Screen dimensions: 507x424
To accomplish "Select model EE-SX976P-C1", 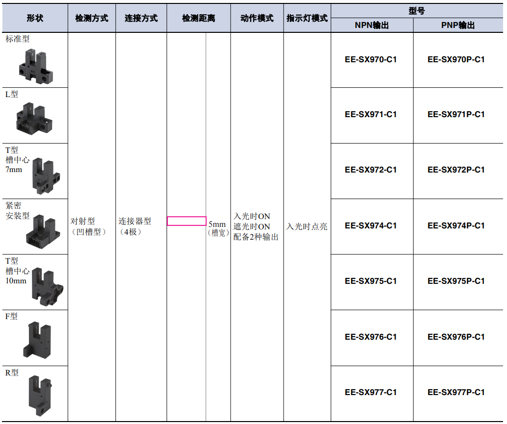I will pos(456,337).
